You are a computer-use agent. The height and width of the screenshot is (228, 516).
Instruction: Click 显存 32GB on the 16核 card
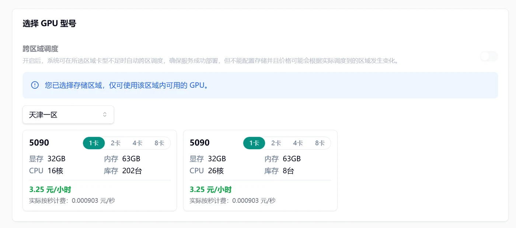47,159
